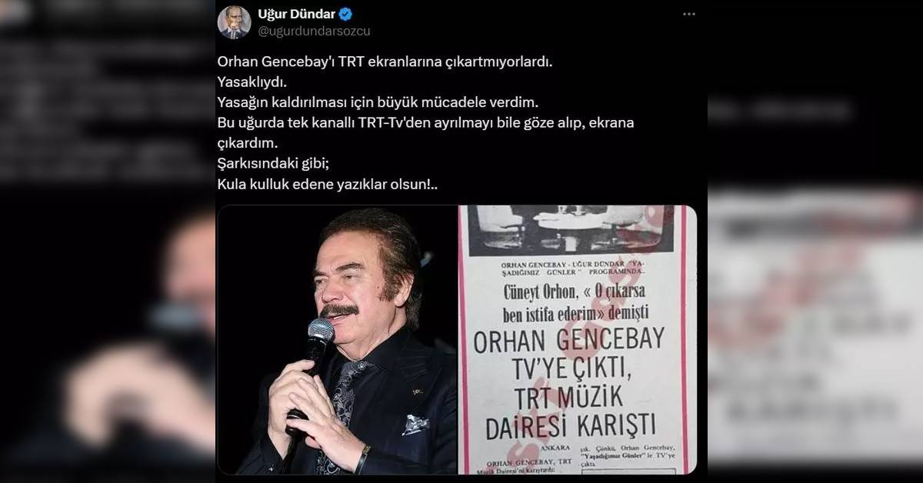Open Uğur Dündar's profile avatar
This screenshot has width=923, height=483.
pyautogui.click(x=234, y=22)
